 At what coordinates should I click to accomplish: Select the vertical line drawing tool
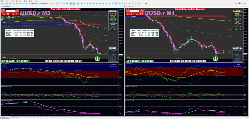[126, 3]
